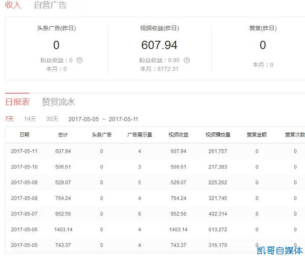Click date range 2017-05-05 ~ 2017-05-11

(103, 119)
